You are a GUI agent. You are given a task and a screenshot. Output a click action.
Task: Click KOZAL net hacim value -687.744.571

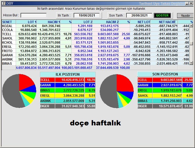(168, 26)
